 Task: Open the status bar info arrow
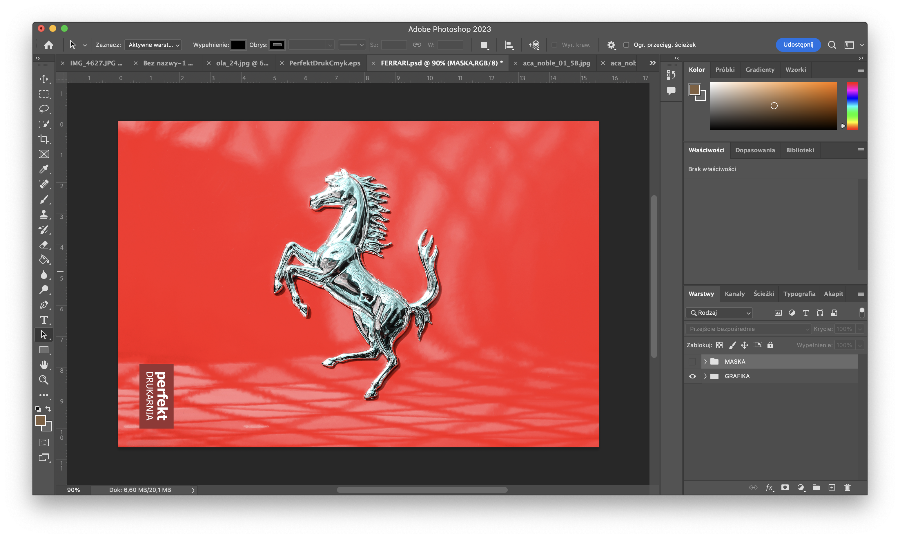pyautogui.click(x=193, y=490)
